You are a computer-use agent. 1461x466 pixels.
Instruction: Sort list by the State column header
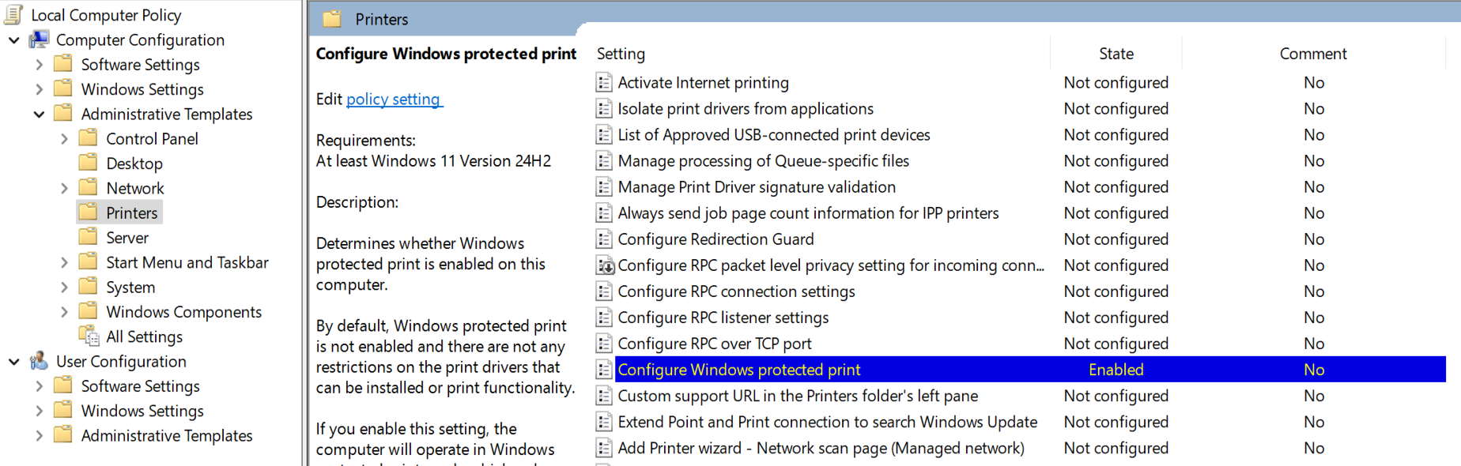click(1116, 54)
